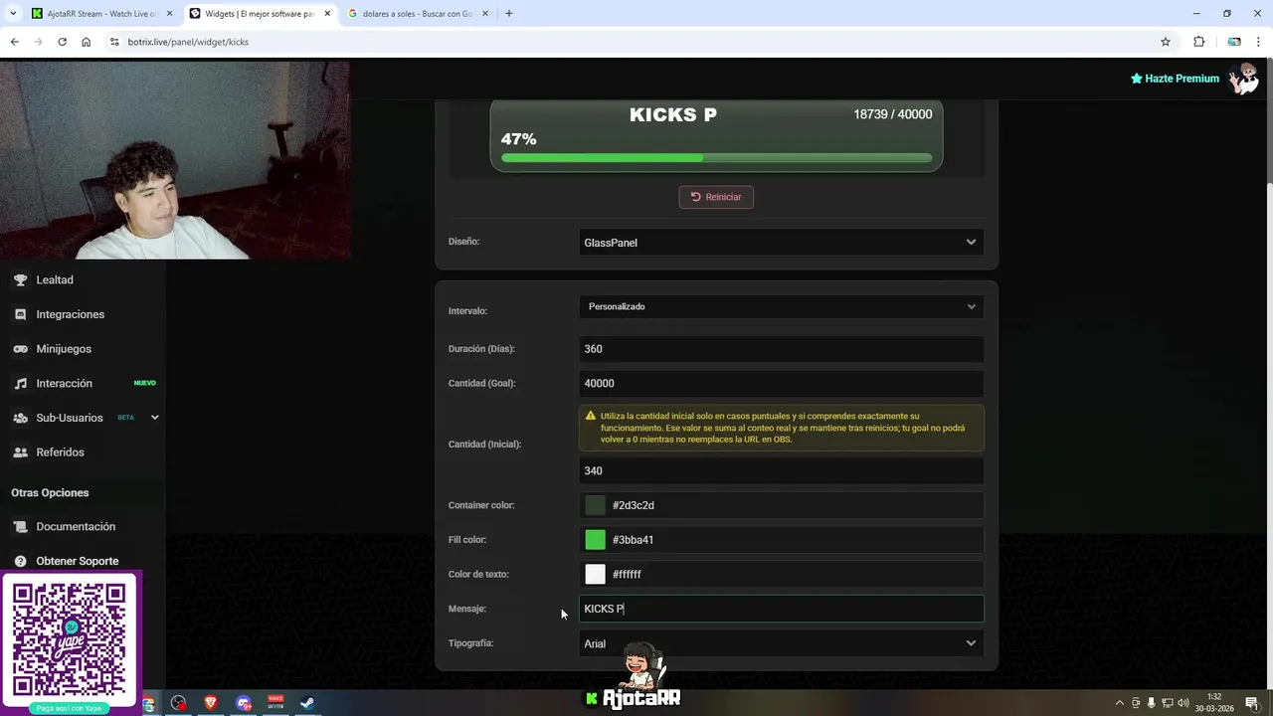Viewport: 1273px width, 716px height.
Task: Open the Chrome profile button
Action: (1234, 42)
